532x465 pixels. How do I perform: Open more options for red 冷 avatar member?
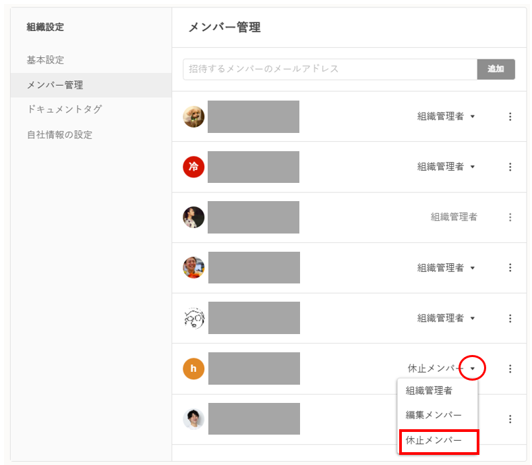click(510, 167)
